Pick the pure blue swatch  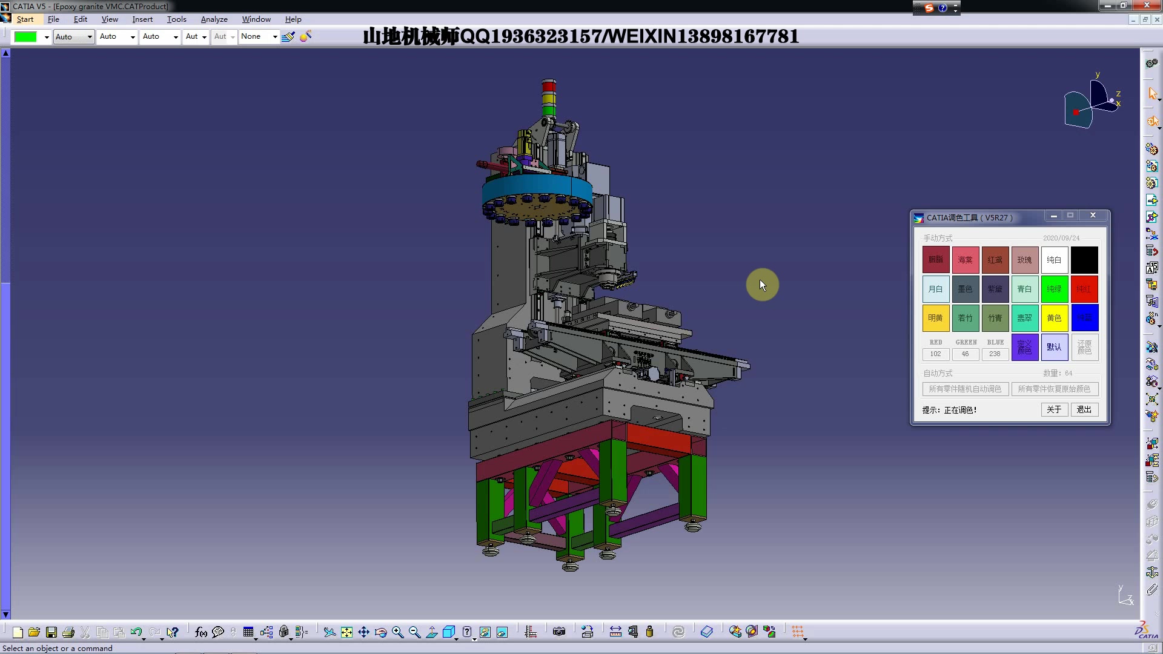coord(1084,318)
